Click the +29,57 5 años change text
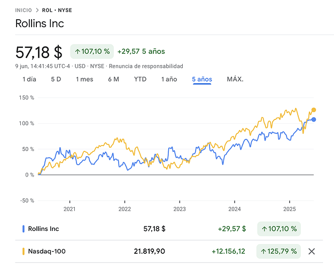334x266 pixels. click(141, 51)
